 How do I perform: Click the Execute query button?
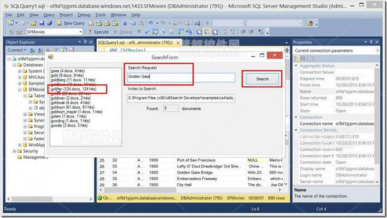99,32
